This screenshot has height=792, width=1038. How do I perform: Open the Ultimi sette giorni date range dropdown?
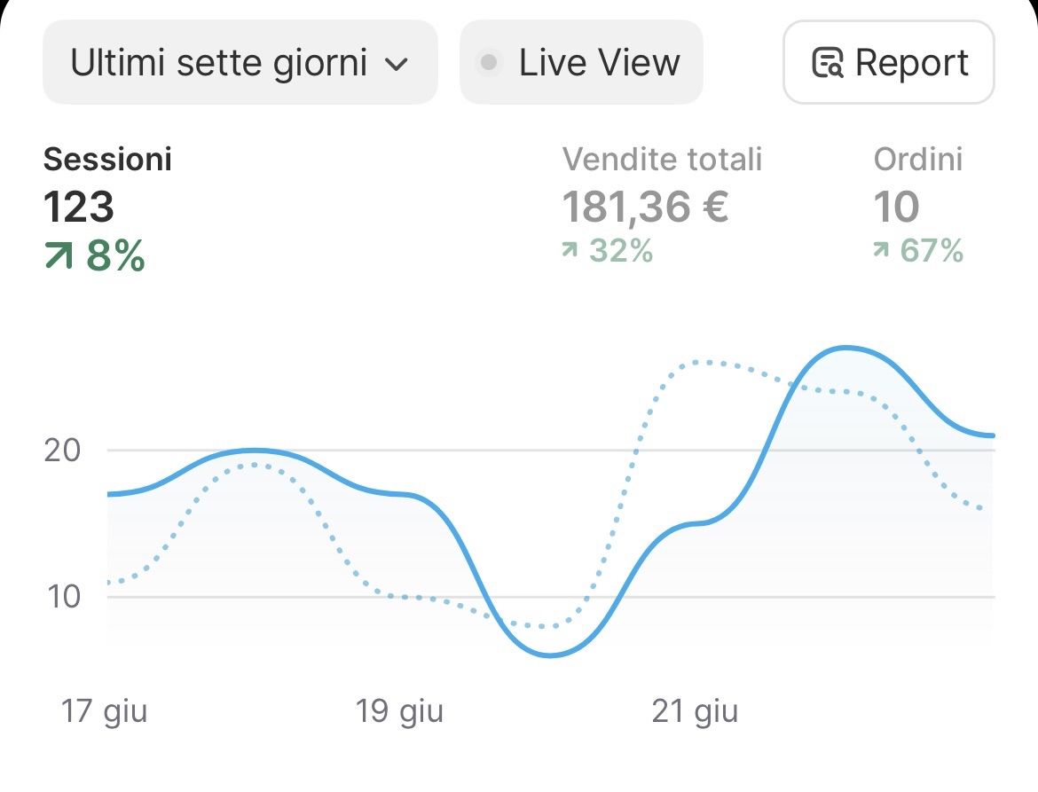tap(240, 63)
